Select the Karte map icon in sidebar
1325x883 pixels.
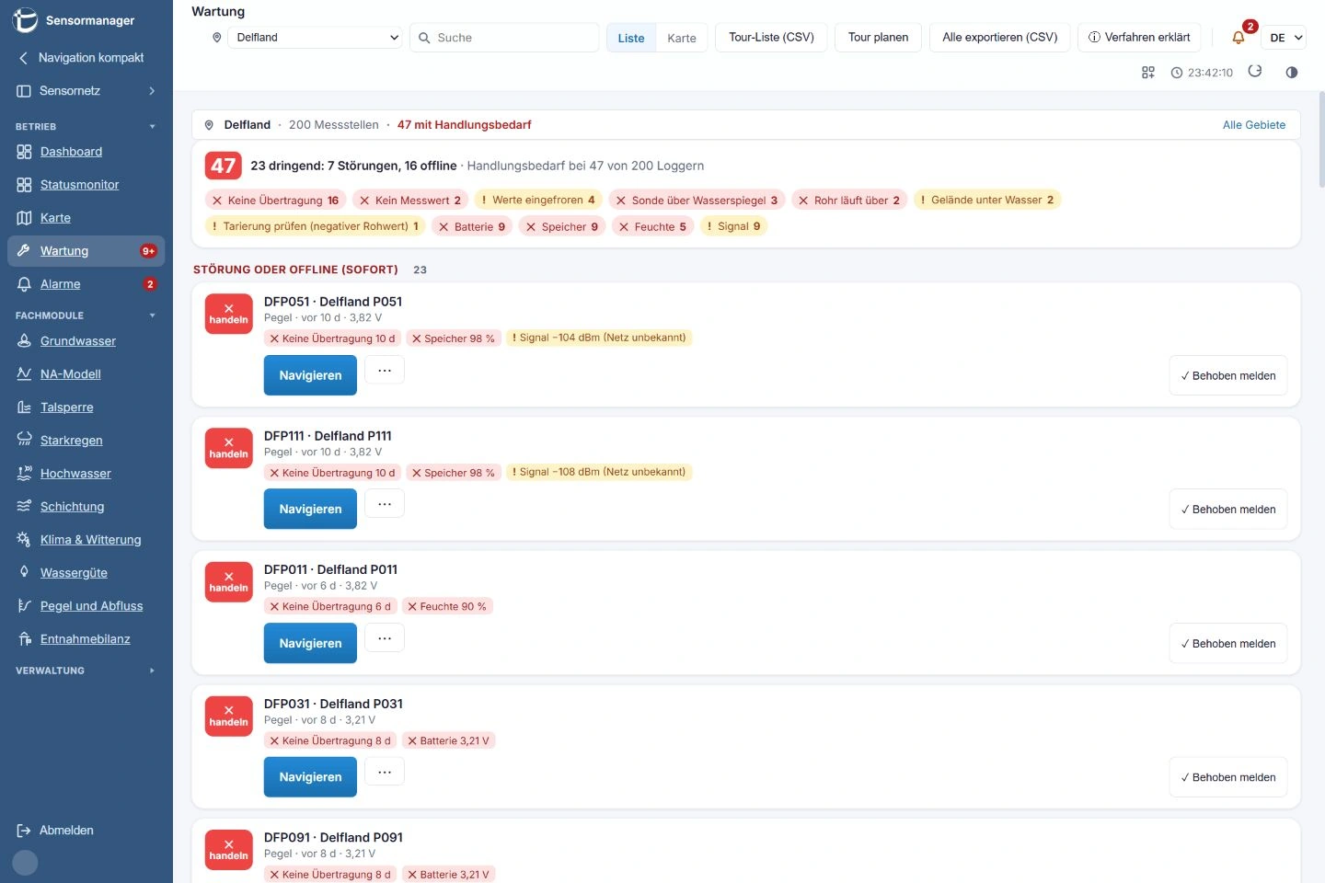(24, 218)
